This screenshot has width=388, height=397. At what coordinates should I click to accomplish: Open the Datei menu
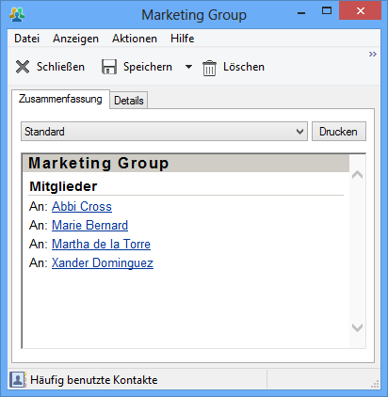point(27,39)
